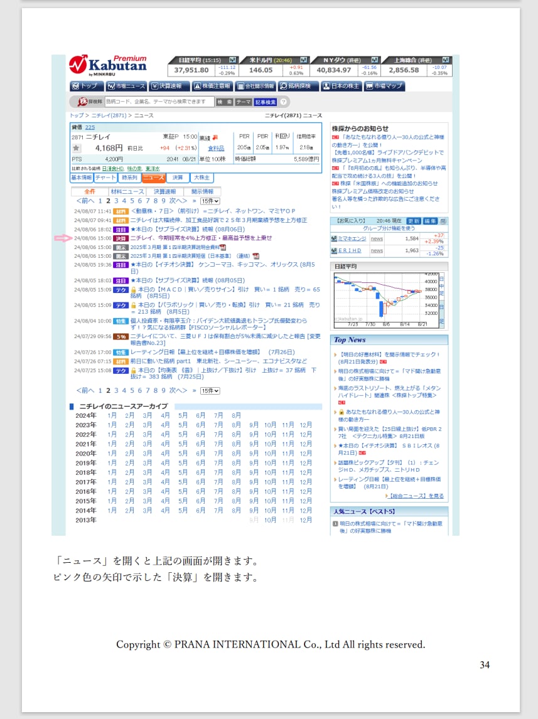Viewport: 538px width, 719px height.
Task: Switch to 決算 tab
Action: 178,178
